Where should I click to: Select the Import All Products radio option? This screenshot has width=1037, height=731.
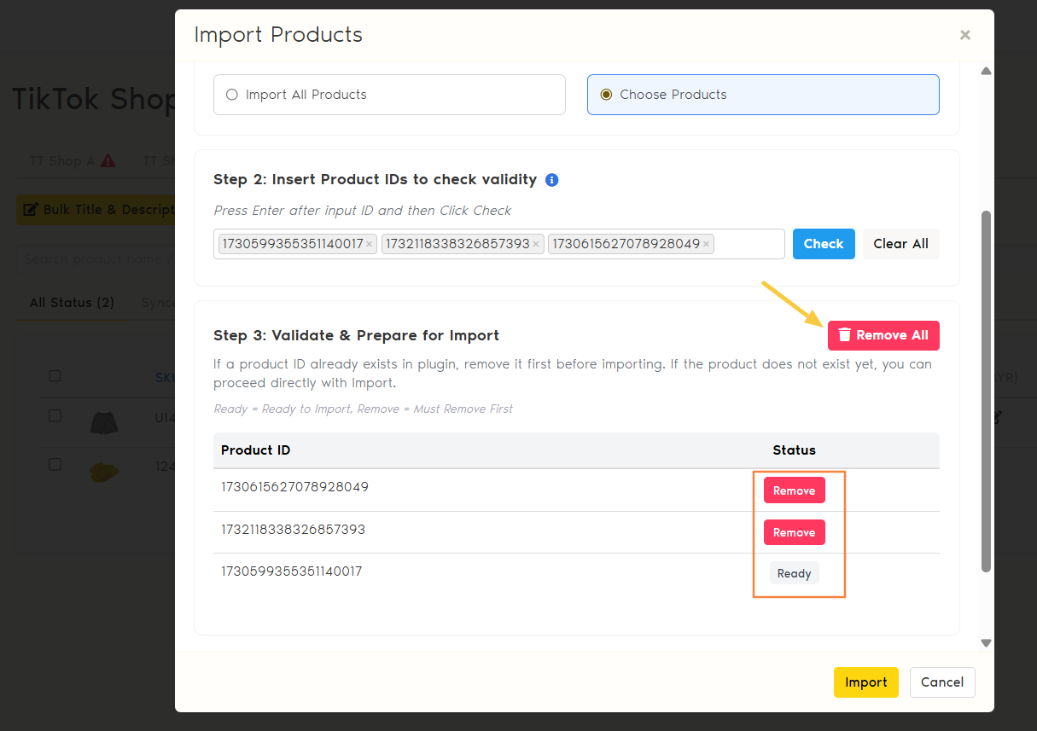click(232, 95)
